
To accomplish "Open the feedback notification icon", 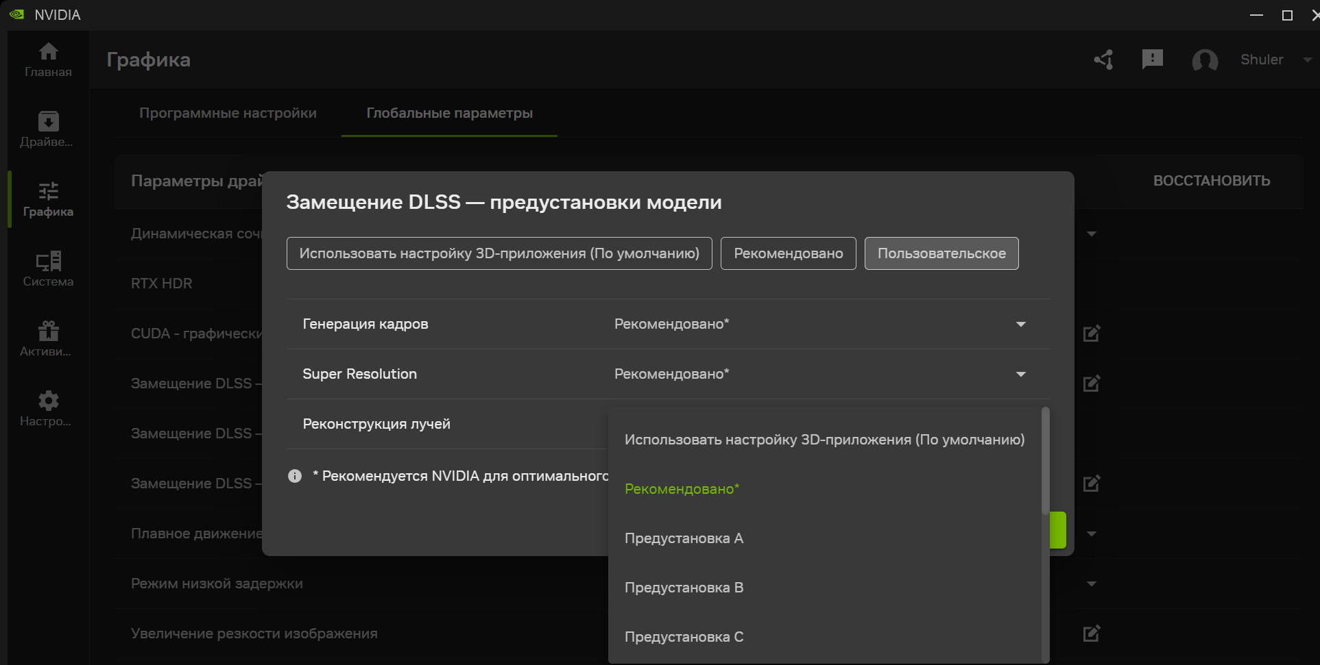I will (1153, 60).
